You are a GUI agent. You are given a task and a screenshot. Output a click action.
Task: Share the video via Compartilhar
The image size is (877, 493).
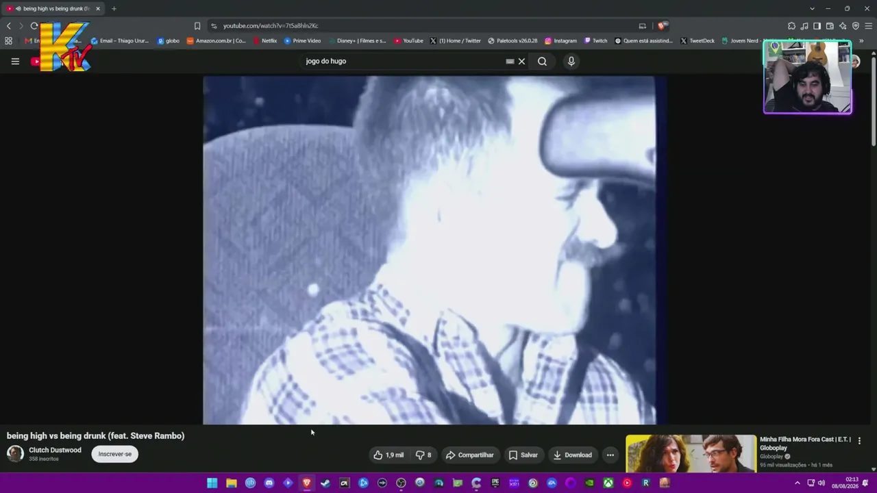click(469, 455)
